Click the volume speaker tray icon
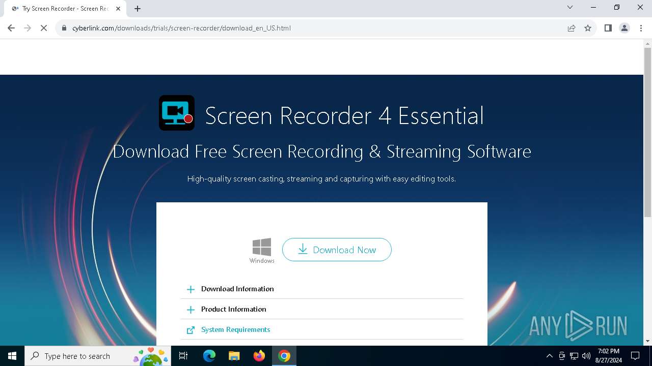 tap(586, 356)
